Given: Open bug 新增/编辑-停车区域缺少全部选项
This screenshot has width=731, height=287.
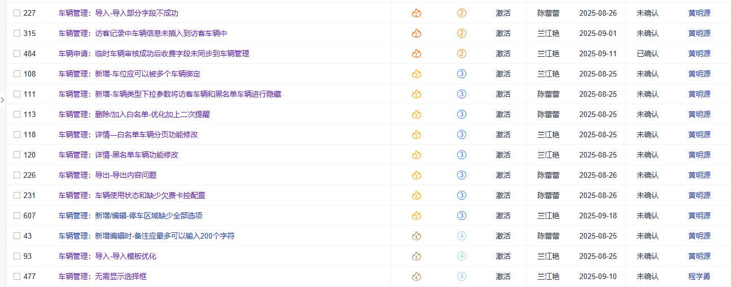Looking at the screenshot, I should click(130, 216).
